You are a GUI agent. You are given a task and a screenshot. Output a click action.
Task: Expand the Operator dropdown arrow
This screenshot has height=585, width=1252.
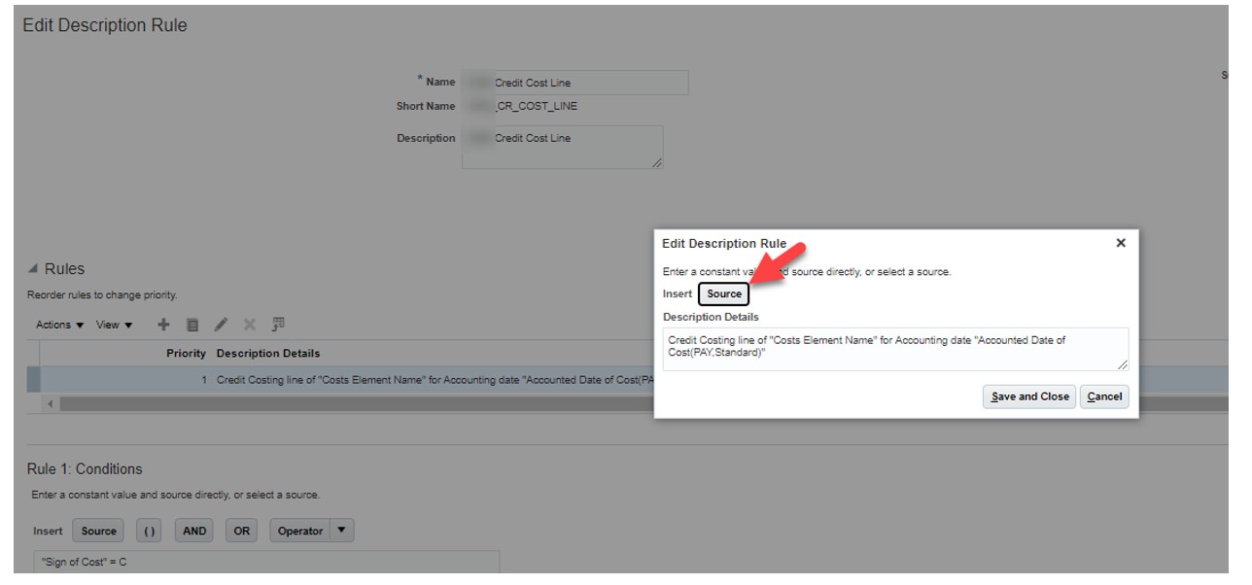[340, 531]
